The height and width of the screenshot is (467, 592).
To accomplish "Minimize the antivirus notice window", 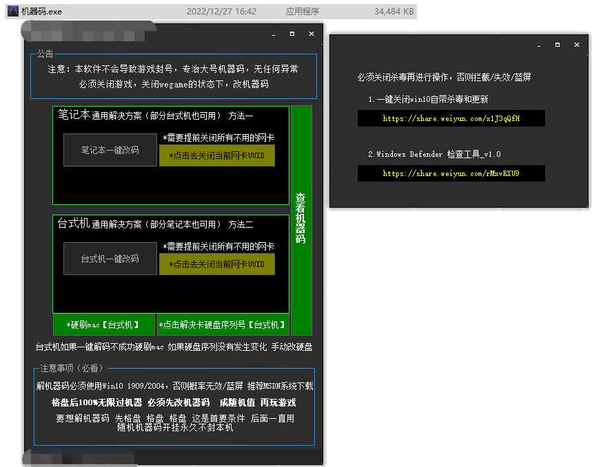I will click(x=538, y=44).
